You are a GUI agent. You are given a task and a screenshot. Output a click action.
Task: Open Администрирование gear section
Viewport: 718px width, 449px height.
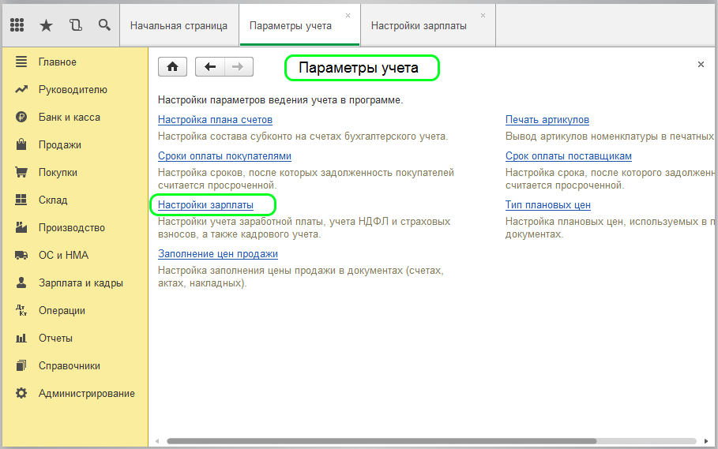[86, 393]
